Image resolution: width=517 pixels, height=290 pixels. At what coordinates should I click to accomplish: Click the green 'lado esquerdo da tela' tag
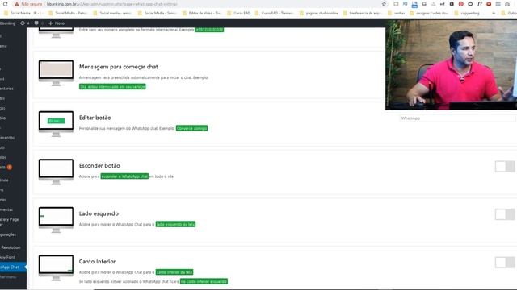175,224
